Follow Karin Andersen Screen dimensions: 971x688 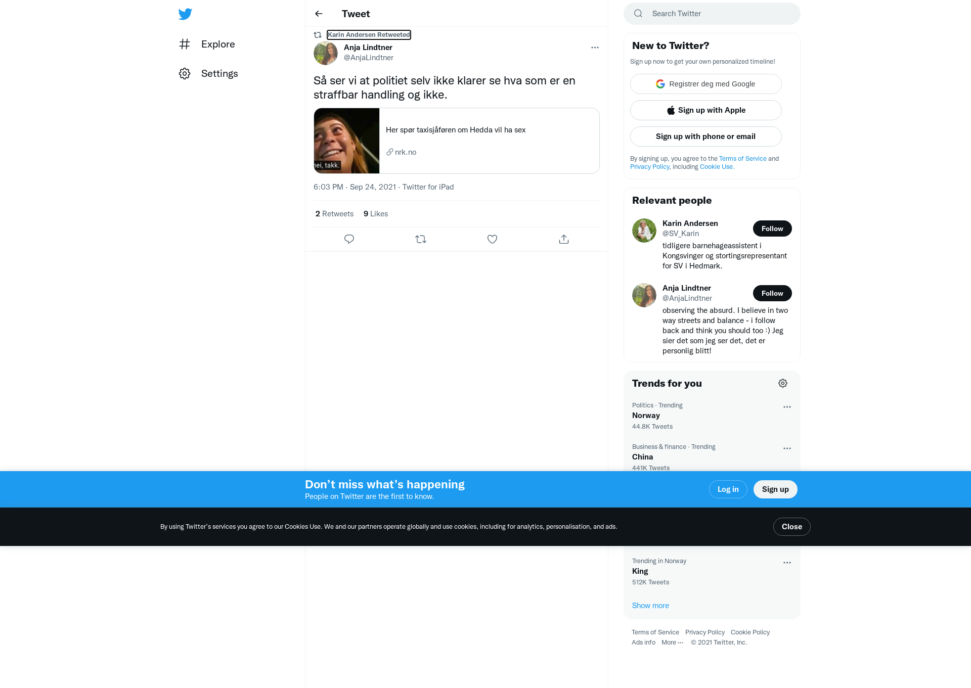coord(772,228)
